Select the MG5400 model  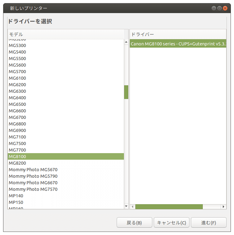click(x=66, y=52)
